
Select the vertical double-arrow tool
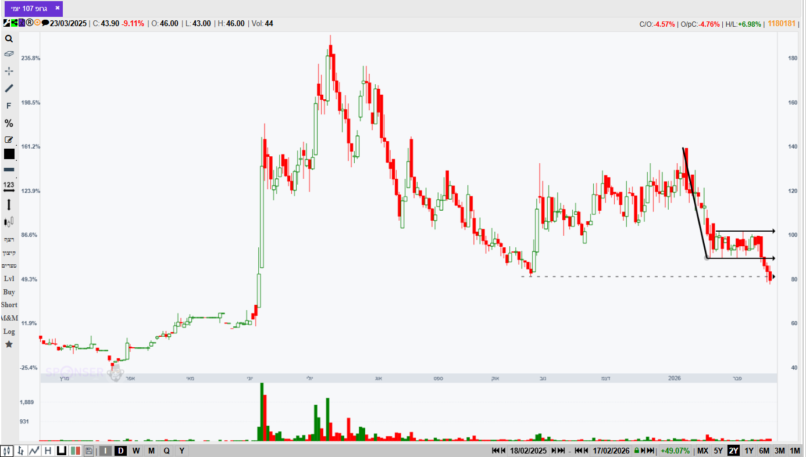point(9,204)
